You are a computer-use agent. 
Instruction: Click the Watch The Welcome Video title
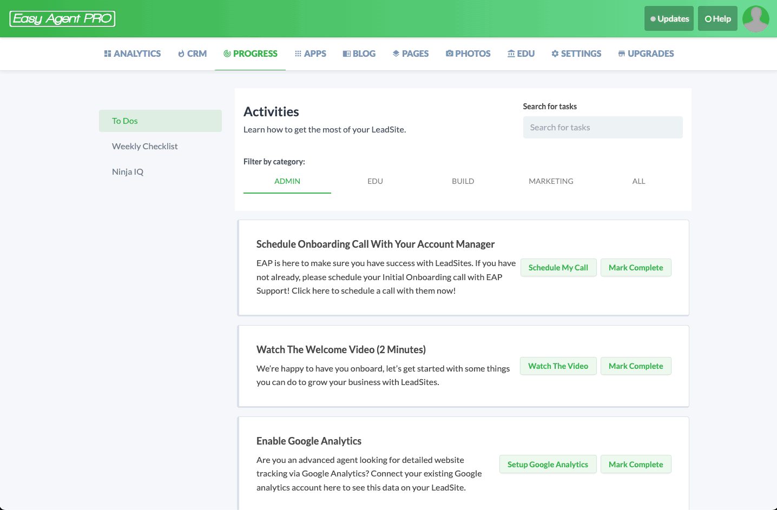tap(341, 349)
